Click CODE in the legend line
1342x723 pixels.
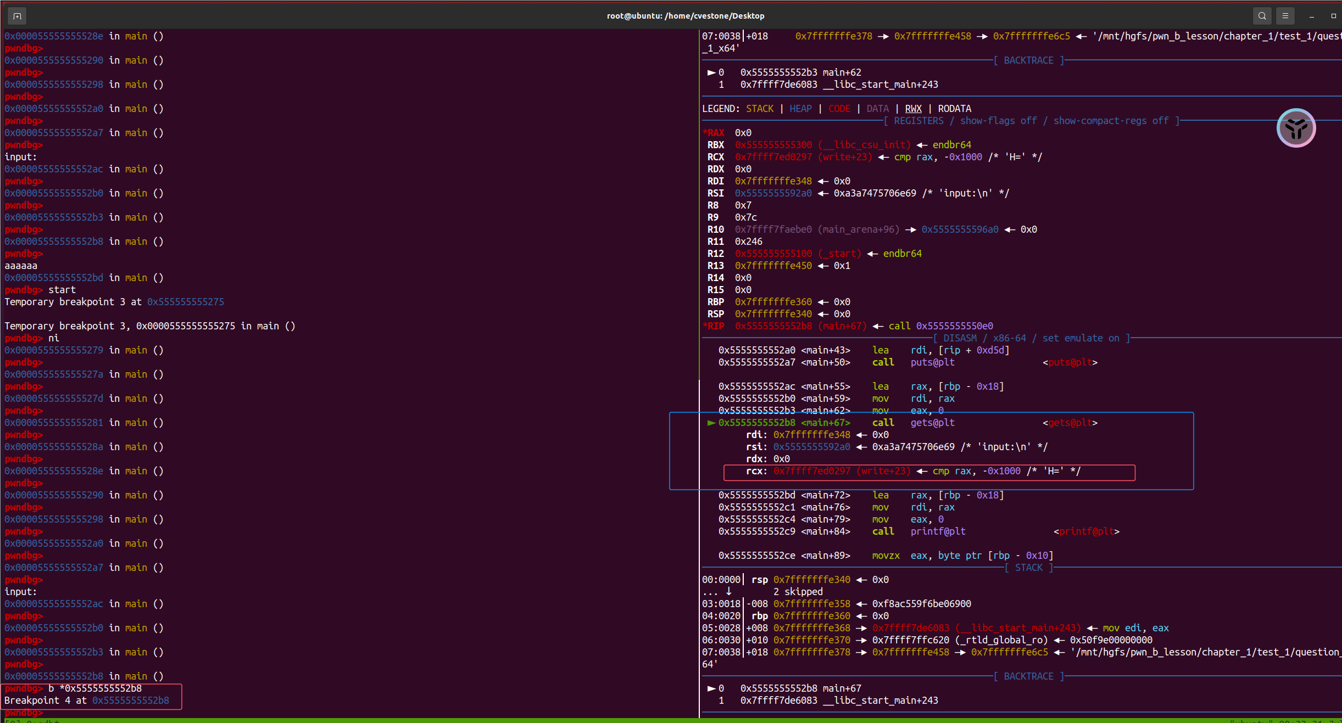point(839,109)
